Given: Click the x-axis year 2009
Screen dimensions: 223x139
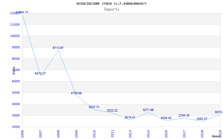Looking at the screenshot, I should click(76, 134).
